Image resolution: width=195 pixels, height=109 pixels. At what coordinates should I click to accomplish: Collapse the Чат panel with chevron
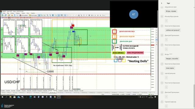click(x=161, y=3)
